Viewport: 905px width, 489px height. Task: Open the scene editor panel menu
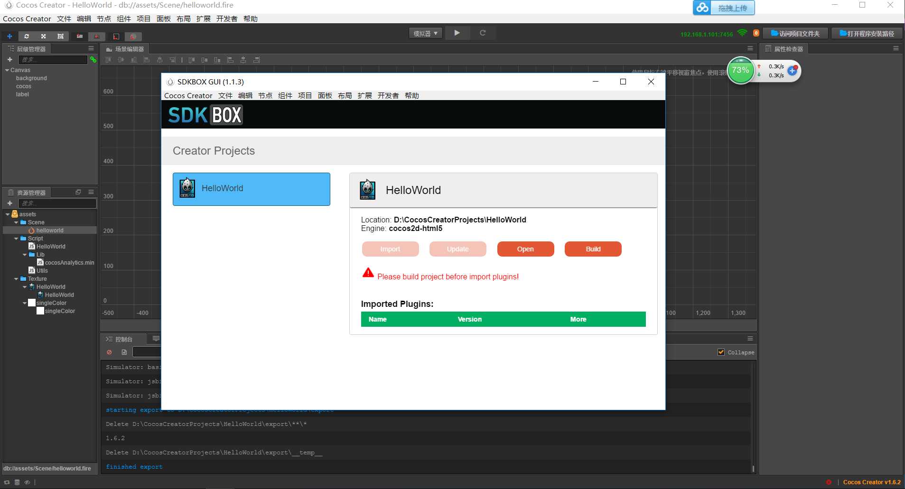(750, 48)
